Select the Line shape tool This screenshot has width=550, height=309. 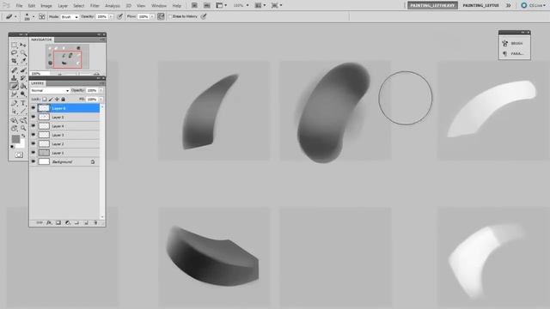[23, 112]
